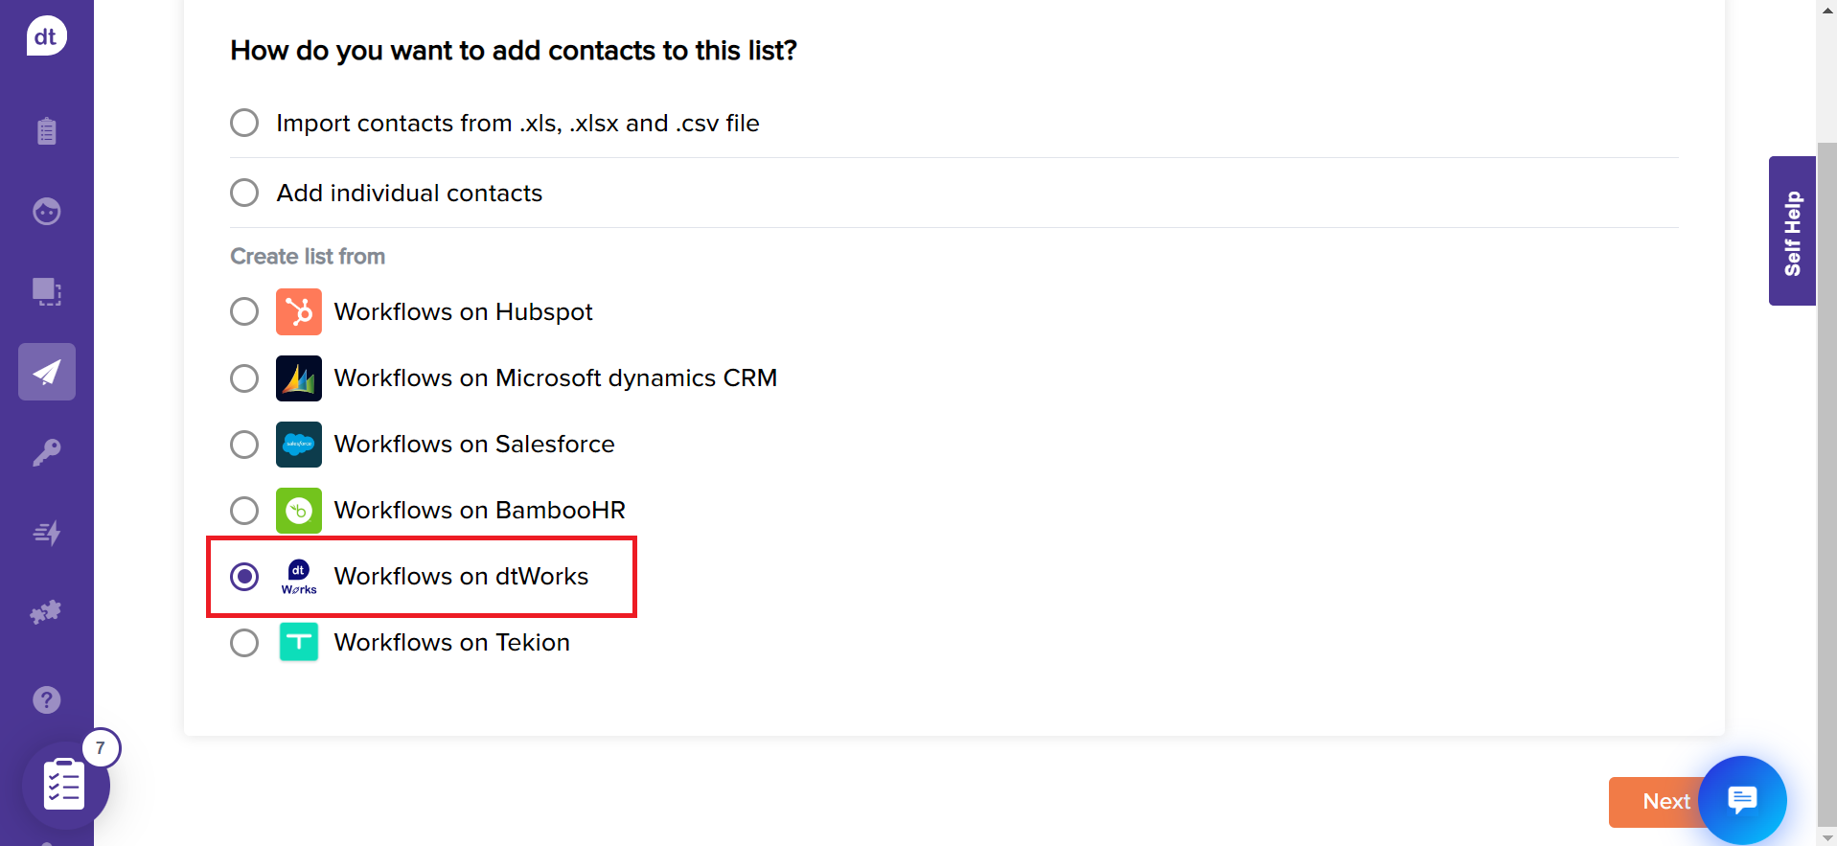This screenshot has height=846, width=1837.
Task: Open the Self Help panel
Action: pos(1792,230)
